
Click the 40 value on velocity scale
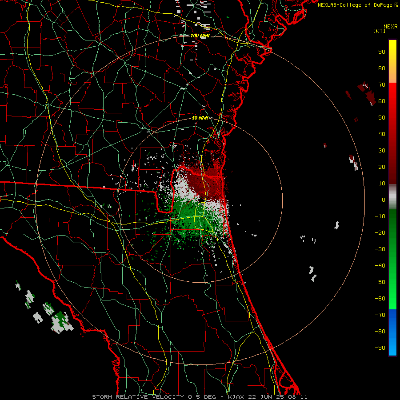382,134
